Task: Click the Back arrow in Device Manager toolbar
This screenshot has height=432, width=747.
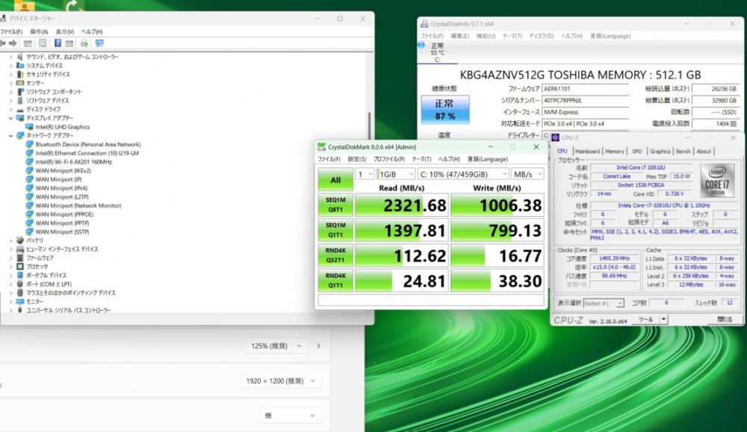Action: [3, 43]
